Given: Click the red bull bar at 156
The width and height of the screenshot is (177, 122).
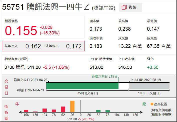Looking at the screenshot, I should coord(26,111).
